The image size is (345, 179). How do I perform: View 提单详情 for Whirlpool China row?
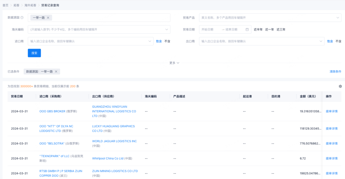pyautogui.click(x=332, y=159)
